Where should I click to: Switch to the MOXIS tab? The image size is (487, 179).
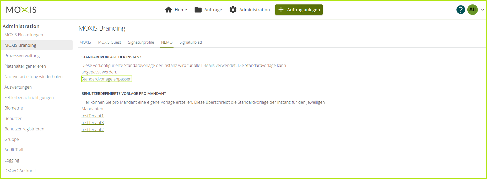point(85,42)
